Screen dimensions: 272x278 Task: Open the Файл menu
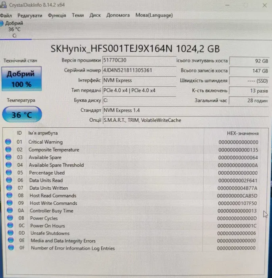(x=6, y=16)
